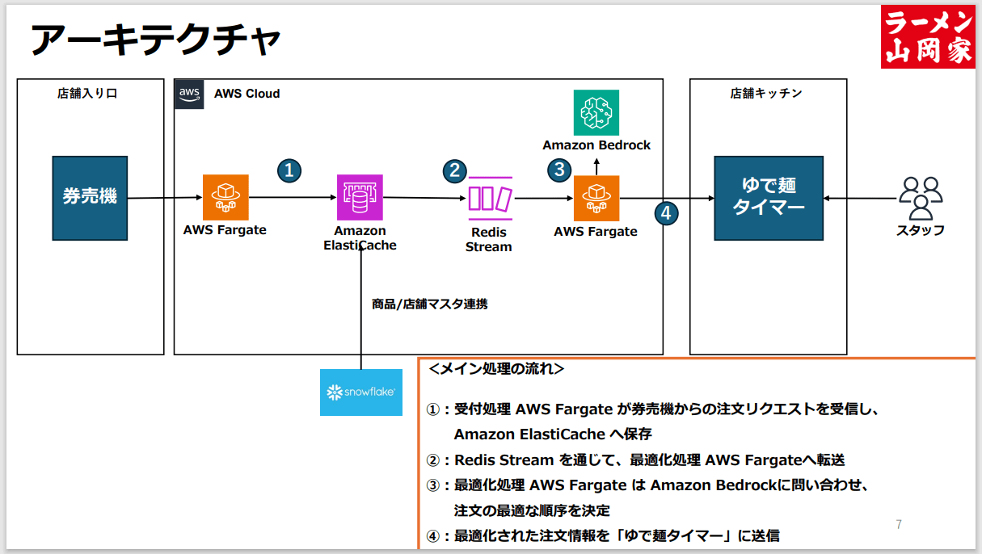Click the ゆで麺タイマー box

[x=769, y=198]
